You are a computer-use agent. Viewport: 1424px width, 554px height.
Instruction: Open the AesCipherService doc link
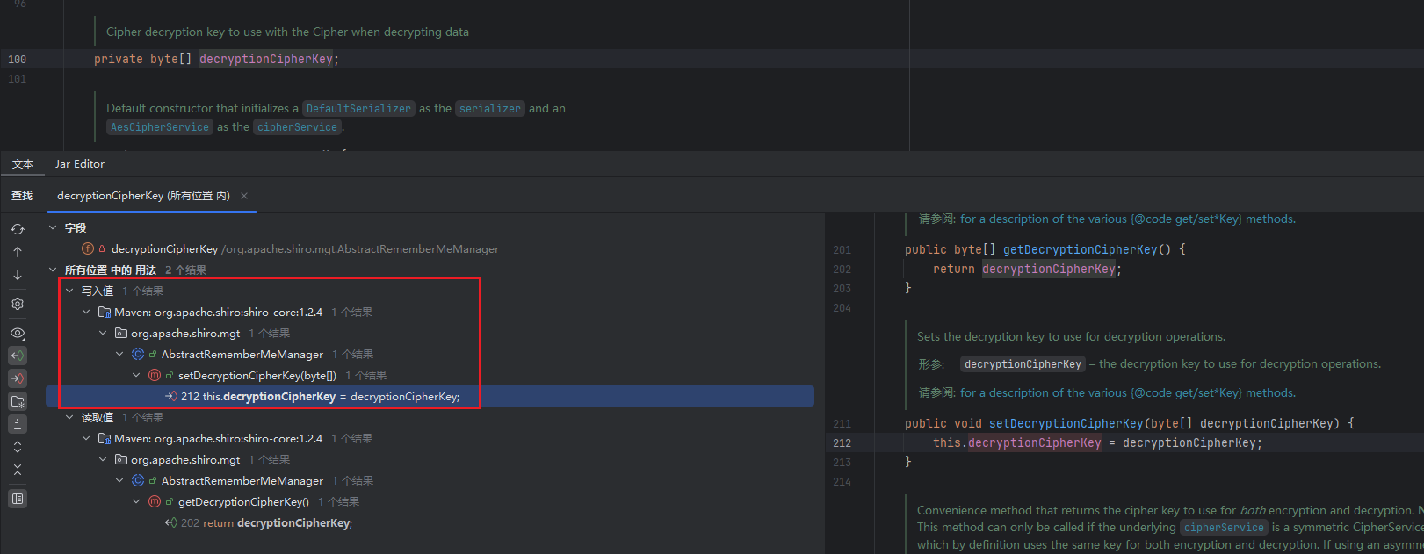pyautogui.click(x=160, y=127)
